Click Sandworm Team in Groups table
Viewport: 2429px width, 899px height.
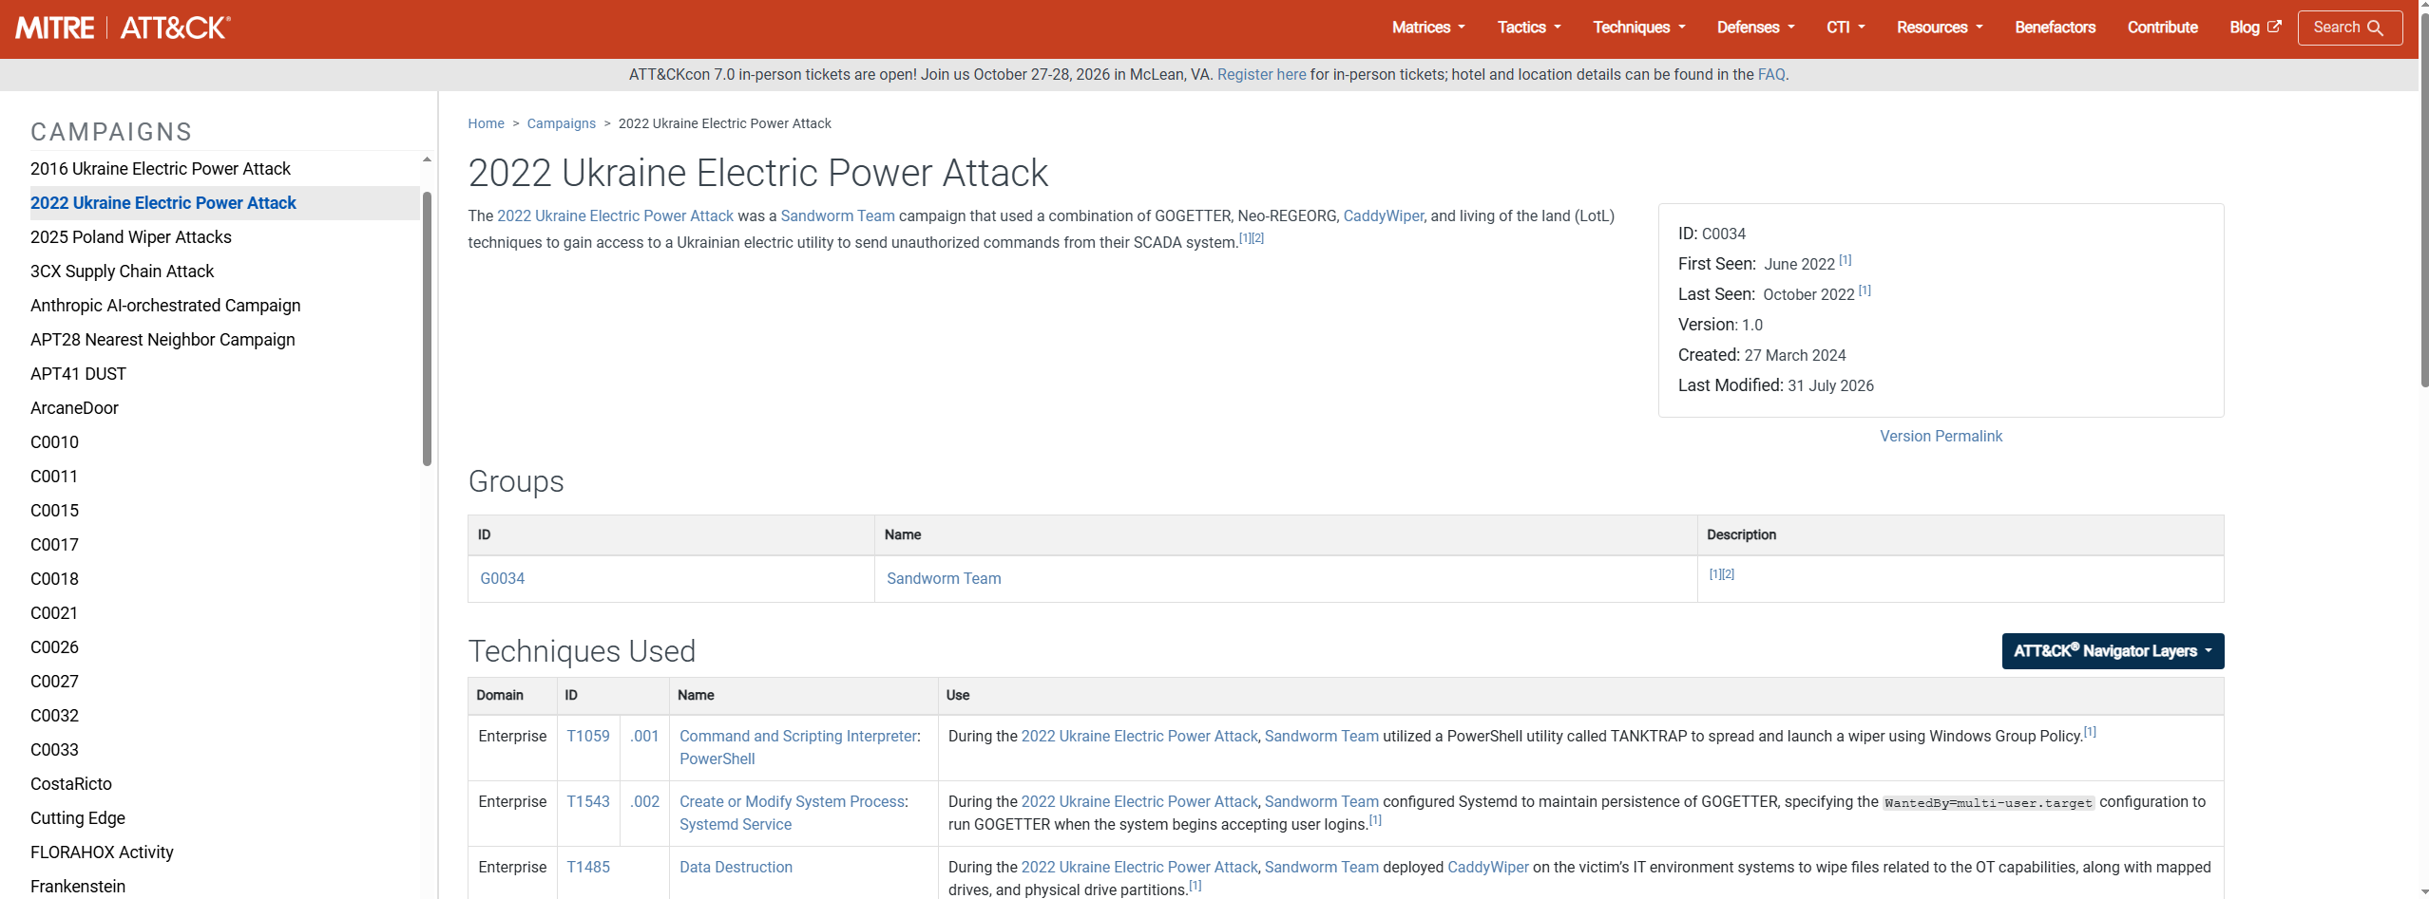[x=944, y=579]
